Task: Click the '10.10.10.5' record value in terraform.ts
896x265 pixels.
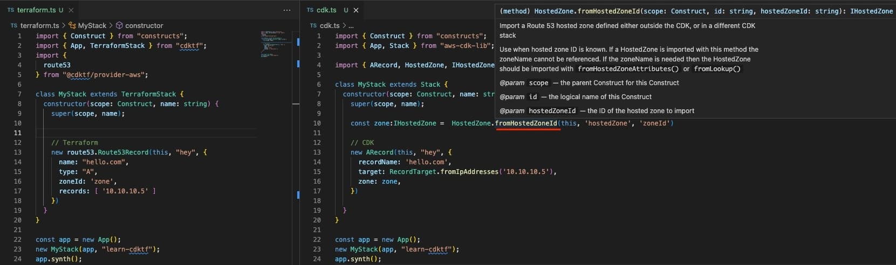Action: point(125,191)
